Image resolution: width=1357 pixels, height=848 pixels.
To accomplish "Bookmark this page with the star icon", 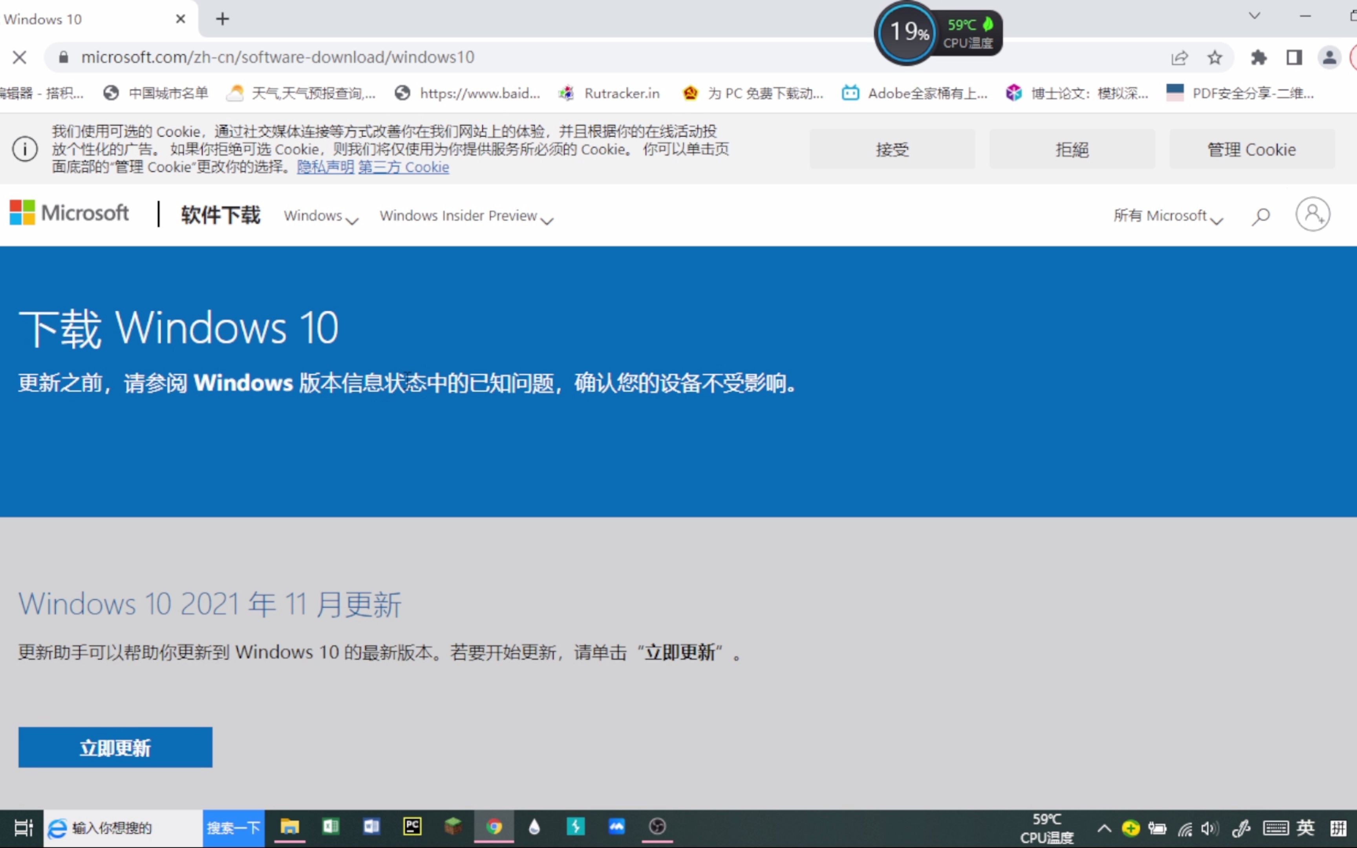I will tap(1214, 57).
